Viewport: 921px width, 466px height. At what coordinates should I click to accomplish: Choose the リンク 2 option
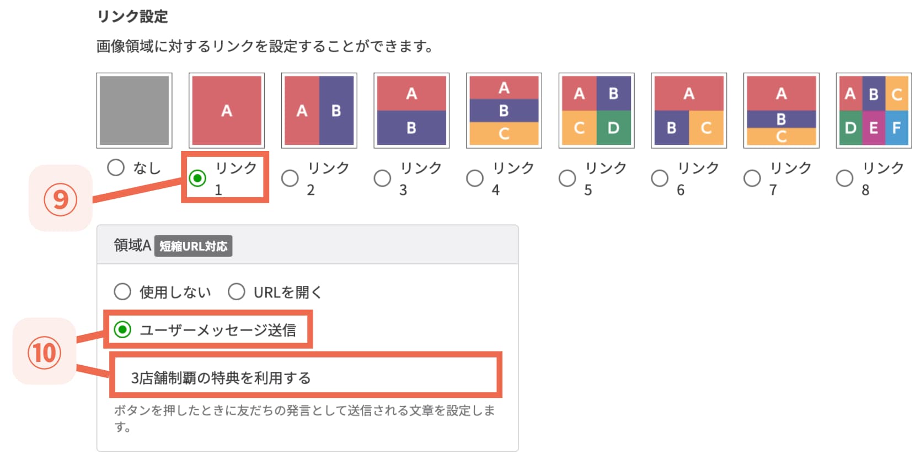290,177
